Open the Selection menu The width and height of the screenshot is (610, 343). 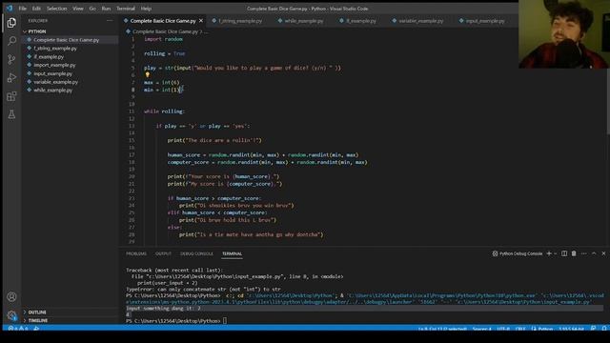pyautogui.click(x=56, y=9)
